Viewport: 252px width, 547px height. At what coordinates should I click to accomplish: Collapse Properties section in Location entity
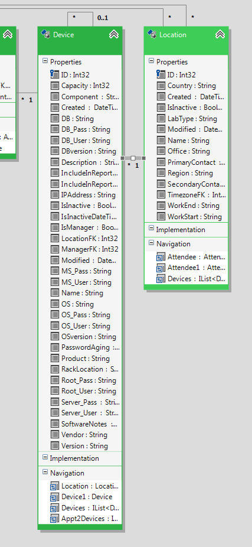click(151, 61)
